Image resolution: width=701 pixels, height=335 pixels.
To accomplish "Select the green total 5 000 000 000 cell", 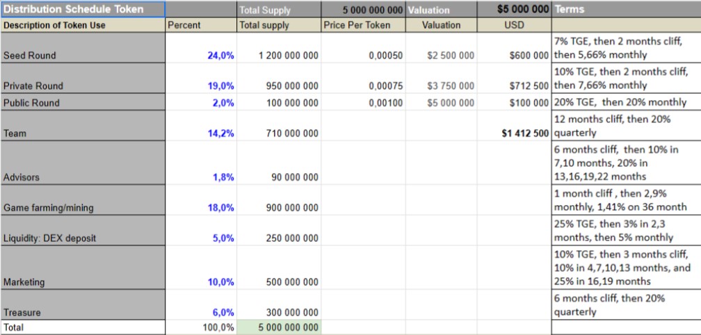I will pos(279,327).
